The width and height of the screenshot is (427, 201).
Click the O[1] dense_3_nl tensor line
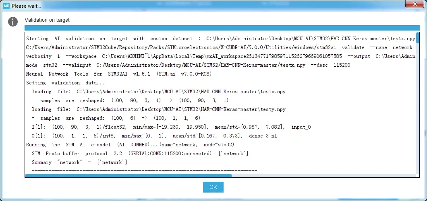[154, 136]
